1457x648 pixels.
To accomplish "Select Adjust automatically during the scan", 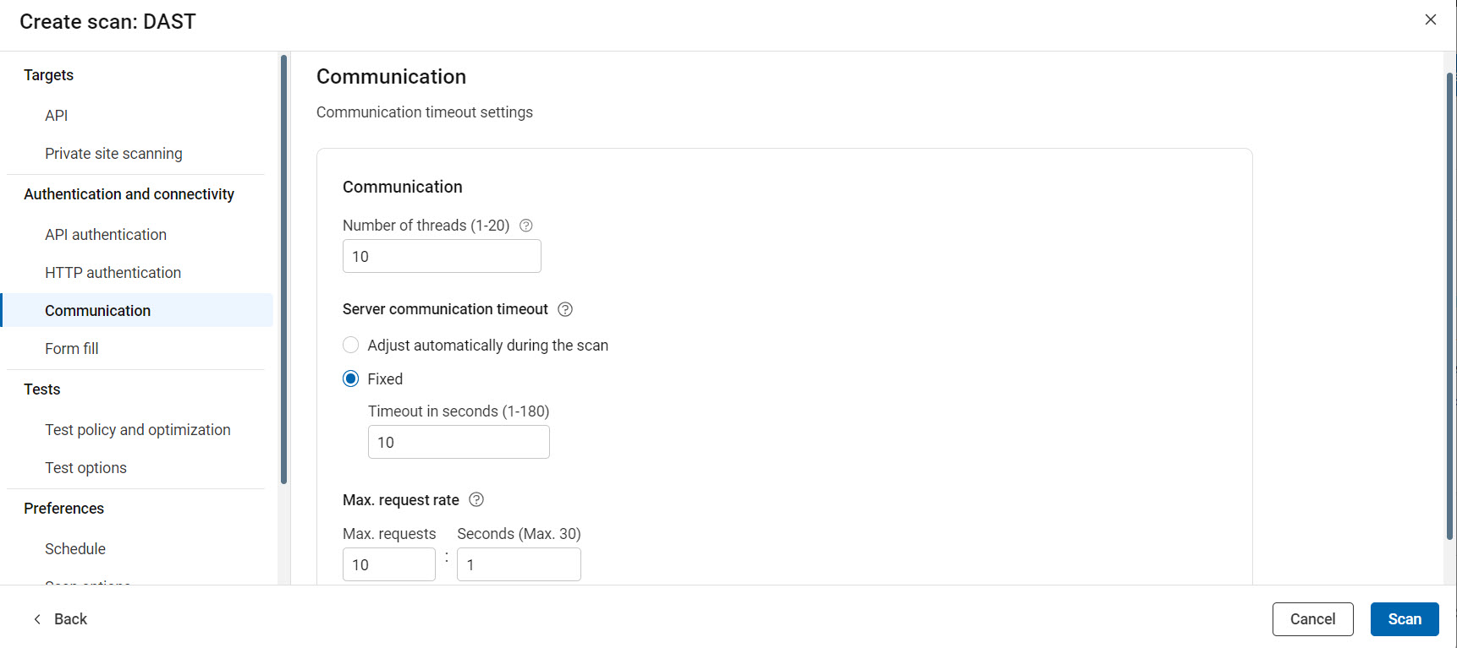I will coord(350,345).
